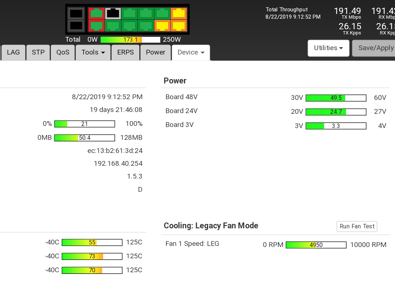Image resolution: width=395 pixels, height=292 pixels.
Task: Switch to the LAG tab
Action: [x=14, y=52]
